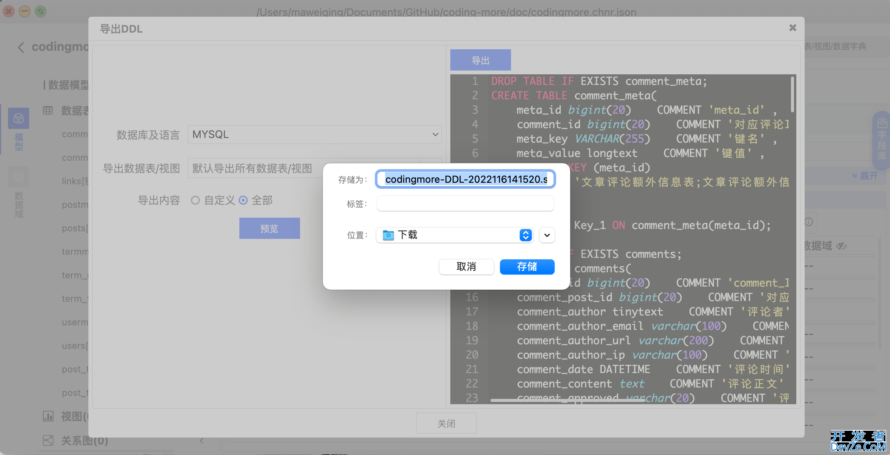
Task: Select the 数据域 icon in sidebar
Action: click(x=19, y=177)
